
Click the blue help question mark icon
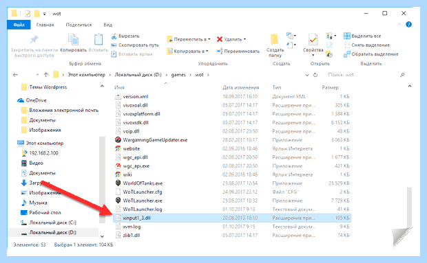pyautogui.click(x=408, y=25)
